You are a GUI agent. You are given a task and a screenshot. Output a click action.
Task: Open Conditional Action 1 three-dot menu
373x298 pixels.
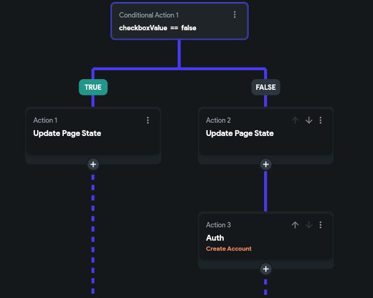(235, 15)
